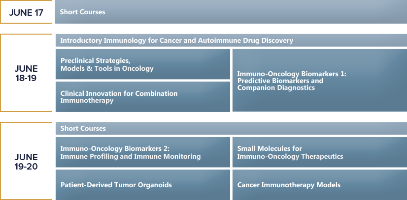This screenshot has width=407, height=200.
Task: Click the JUNE 17 date box
Action: click(x=26, y=12)
